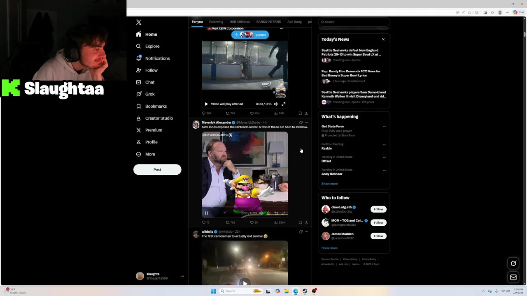The height and width of the screenshot is (296, 527).
Task: Fullscreen the Alex Jones video
Action: (283, 213)
